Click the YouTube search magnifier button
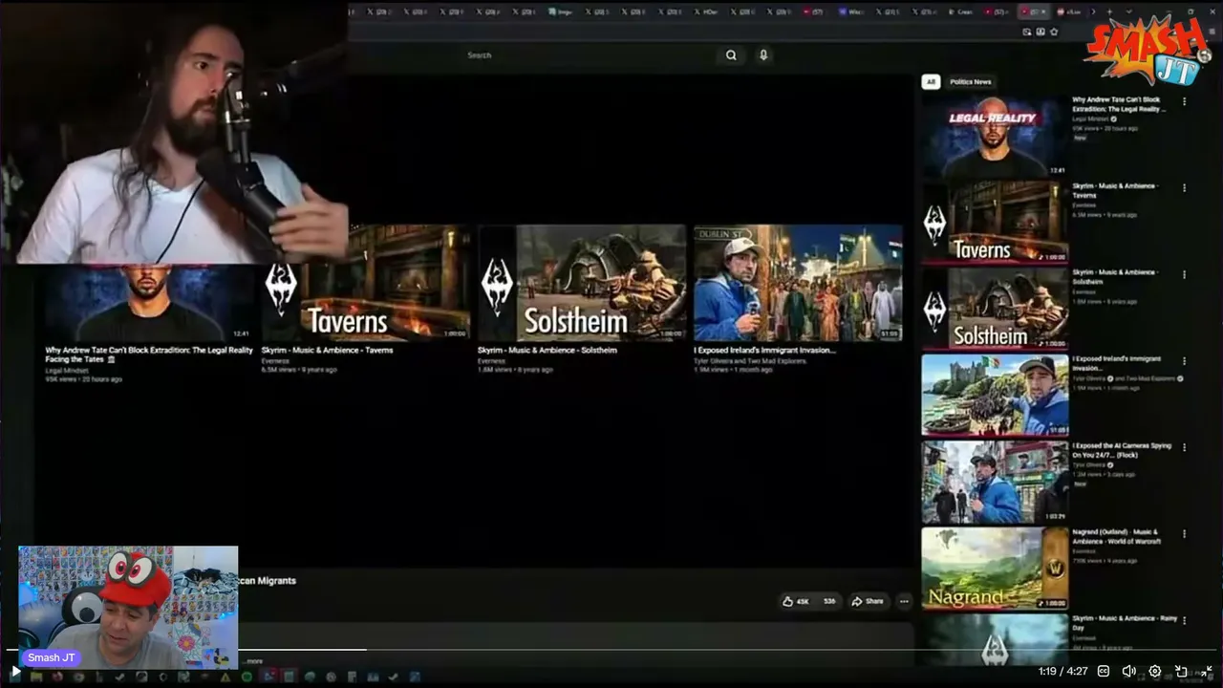 click(731, 55)
